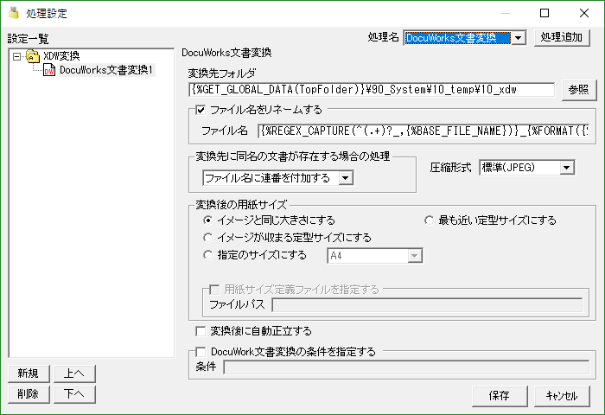Select the XDW変換 tree label
Screen dimensions: 605x415
pyautogui.click(x=61, y=56)
